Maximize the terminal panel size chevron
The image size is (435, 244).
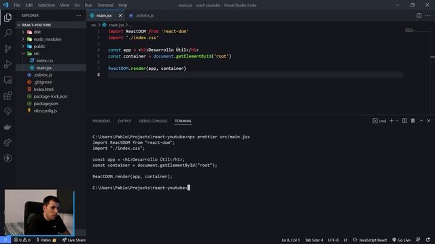[x=421, y=121]
